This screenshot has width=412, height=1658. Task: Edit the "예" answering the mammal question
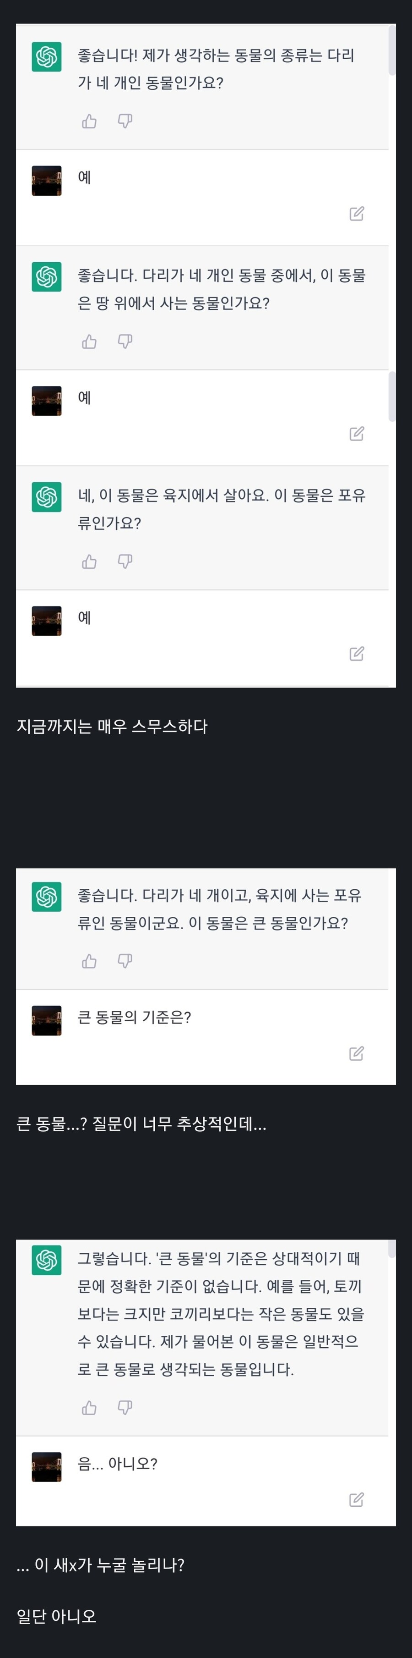click(357, 654)
